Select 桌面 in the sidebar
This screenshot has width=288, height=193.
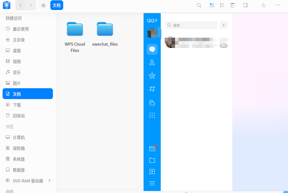[x=28, y=51]
